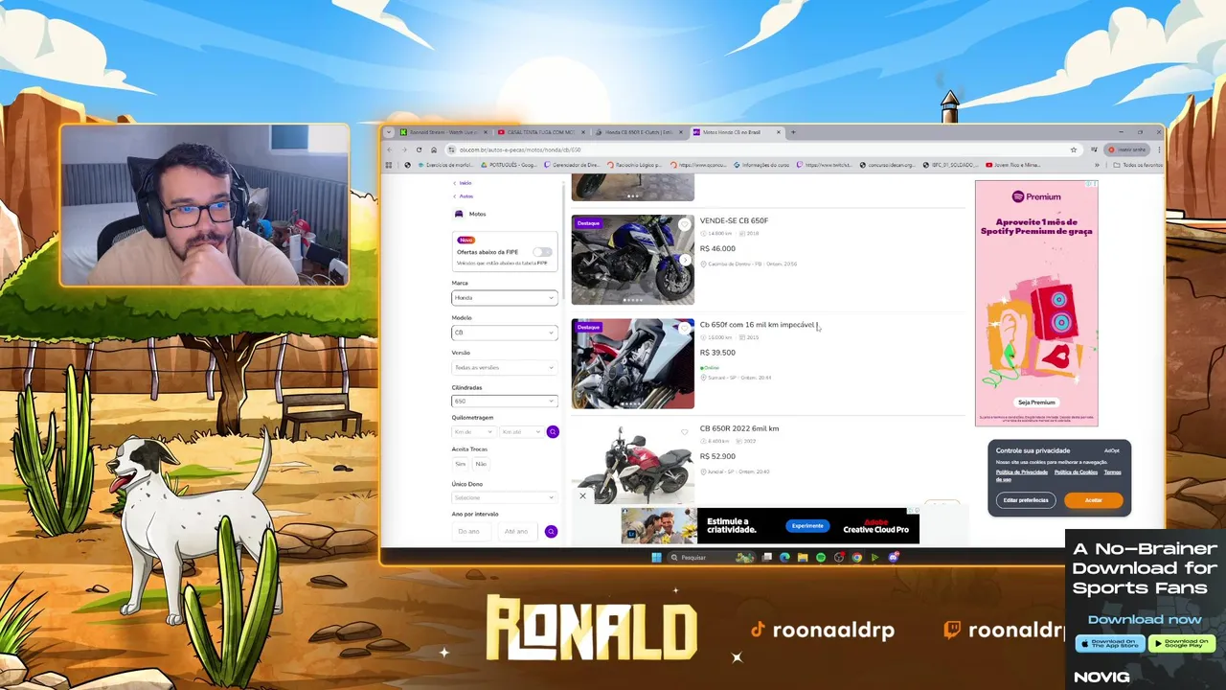Viewport: 1226px width, 690px height.
Task: Switch to Honda CB 650R E-Clutch tab
Action: pos(639,132)
